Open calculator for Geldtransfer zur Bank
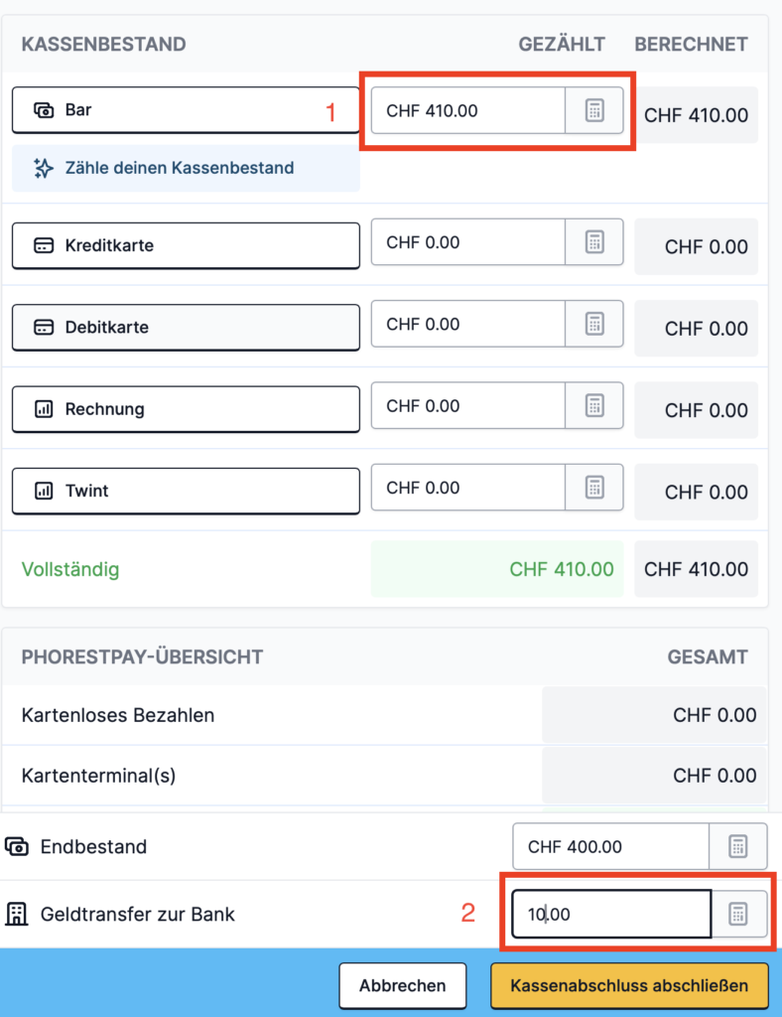This screenshot has width=782, height=1017. click(737, 914)
